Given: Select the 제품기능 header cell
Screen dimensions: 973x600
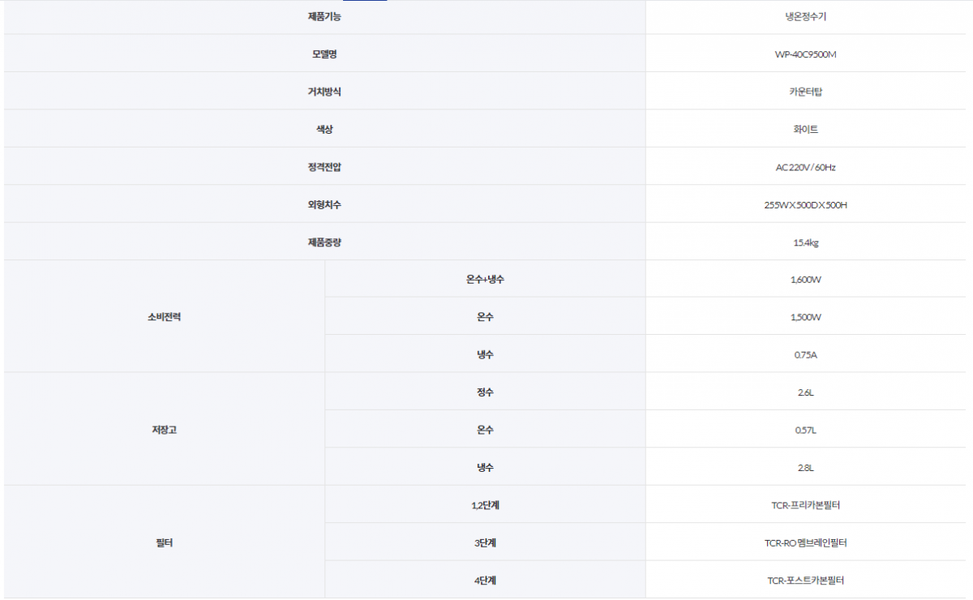Looking at the screenshot, I should [x=322, y=15].
